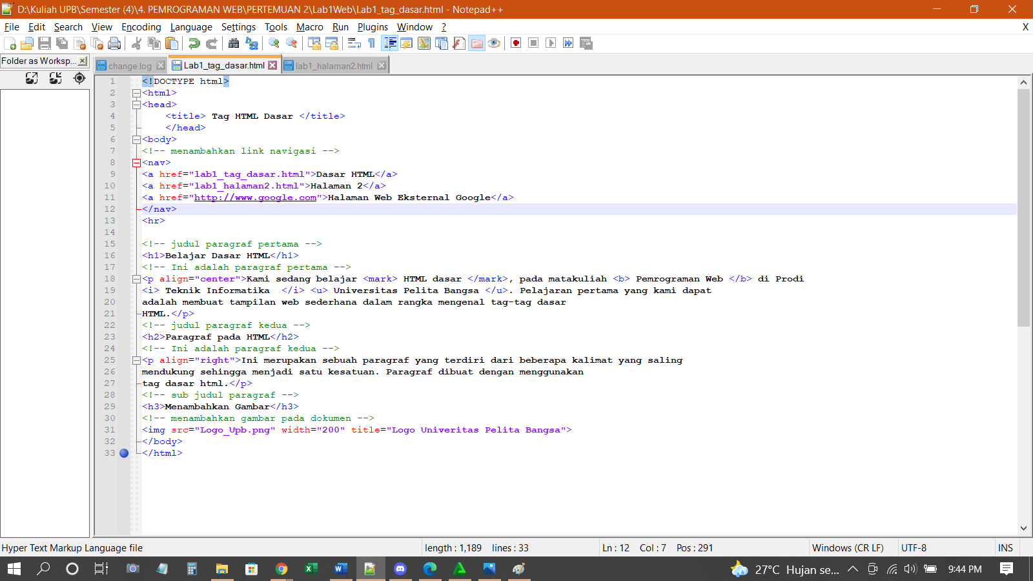Undo last action with green arrow icon
This screenshot has height=581, width=1033.
[194, 43]
